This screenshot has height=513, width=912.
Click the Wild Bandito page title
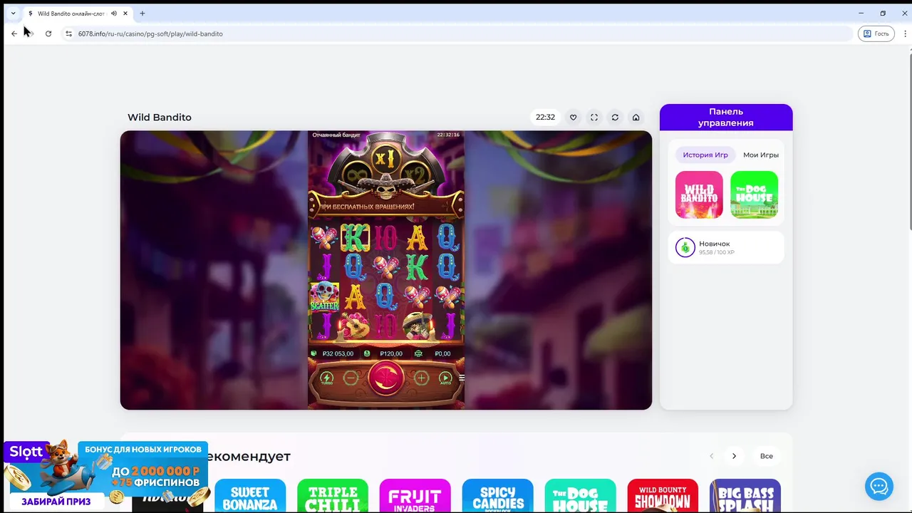160,118
